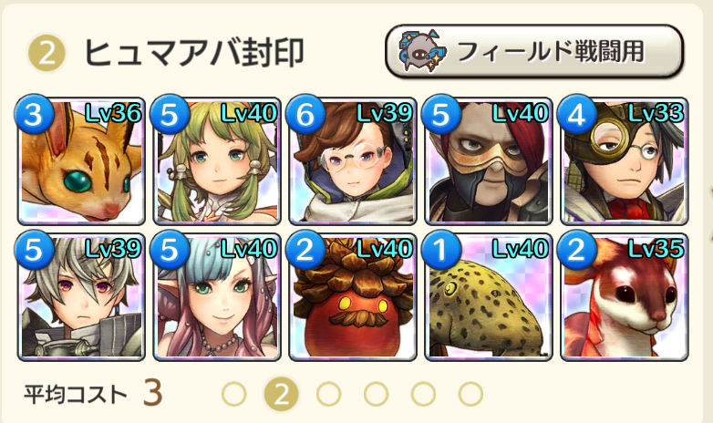Open the フィールド戦闘用 party type button
The width and height of the screenshot is (713, 423).
click(x=534, y=51)
